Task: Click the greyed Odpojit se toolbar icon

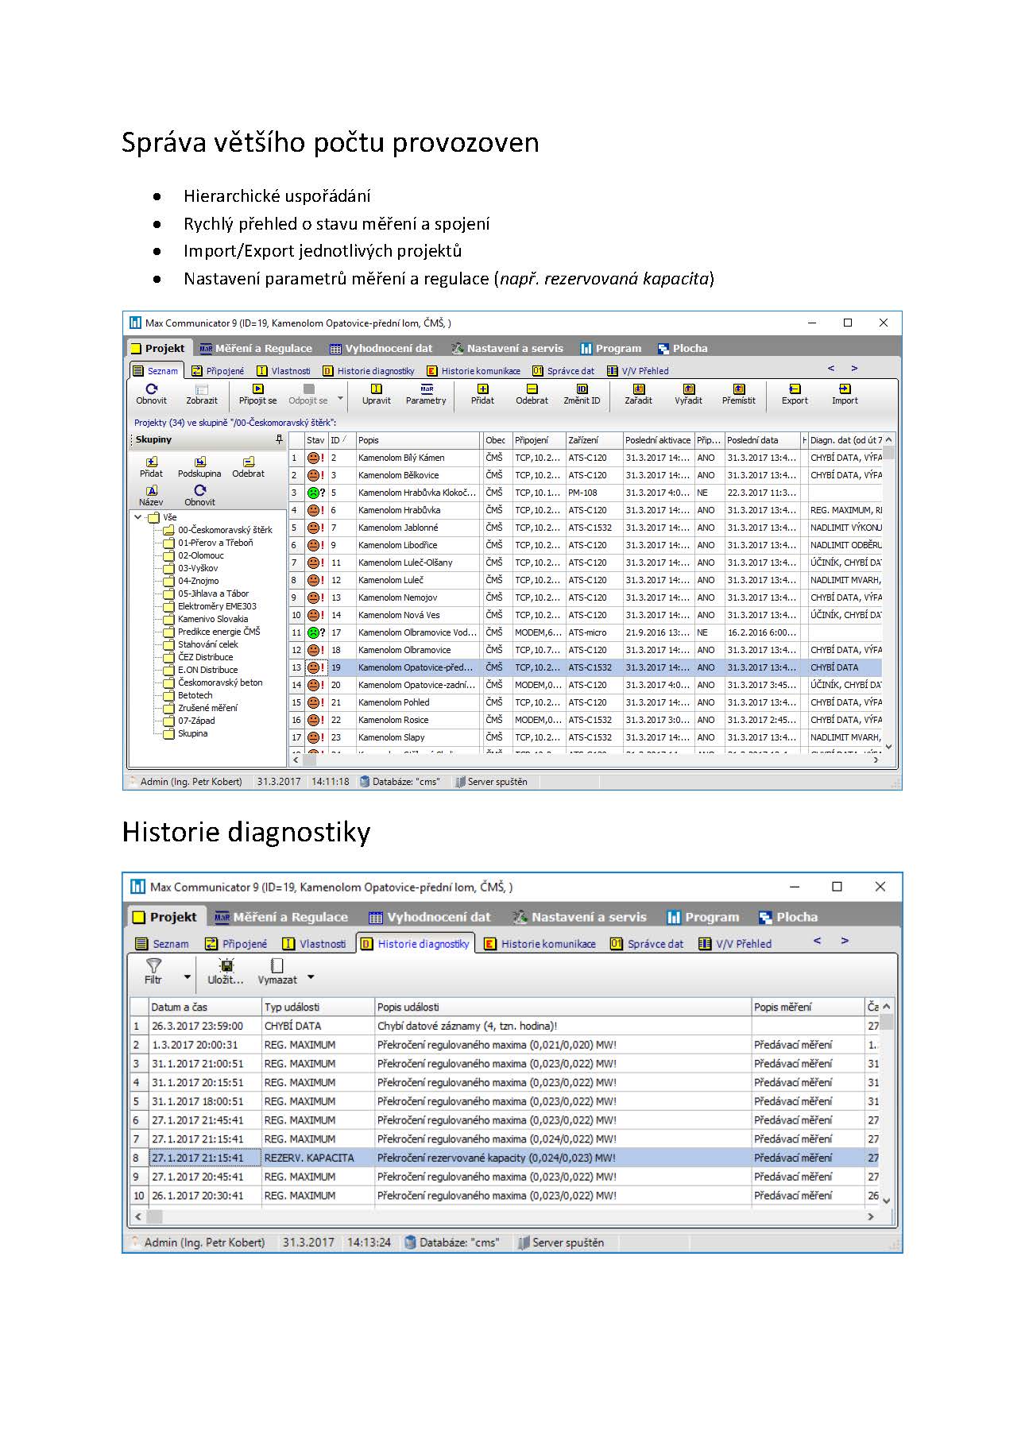Action: [x=308, y=394]
